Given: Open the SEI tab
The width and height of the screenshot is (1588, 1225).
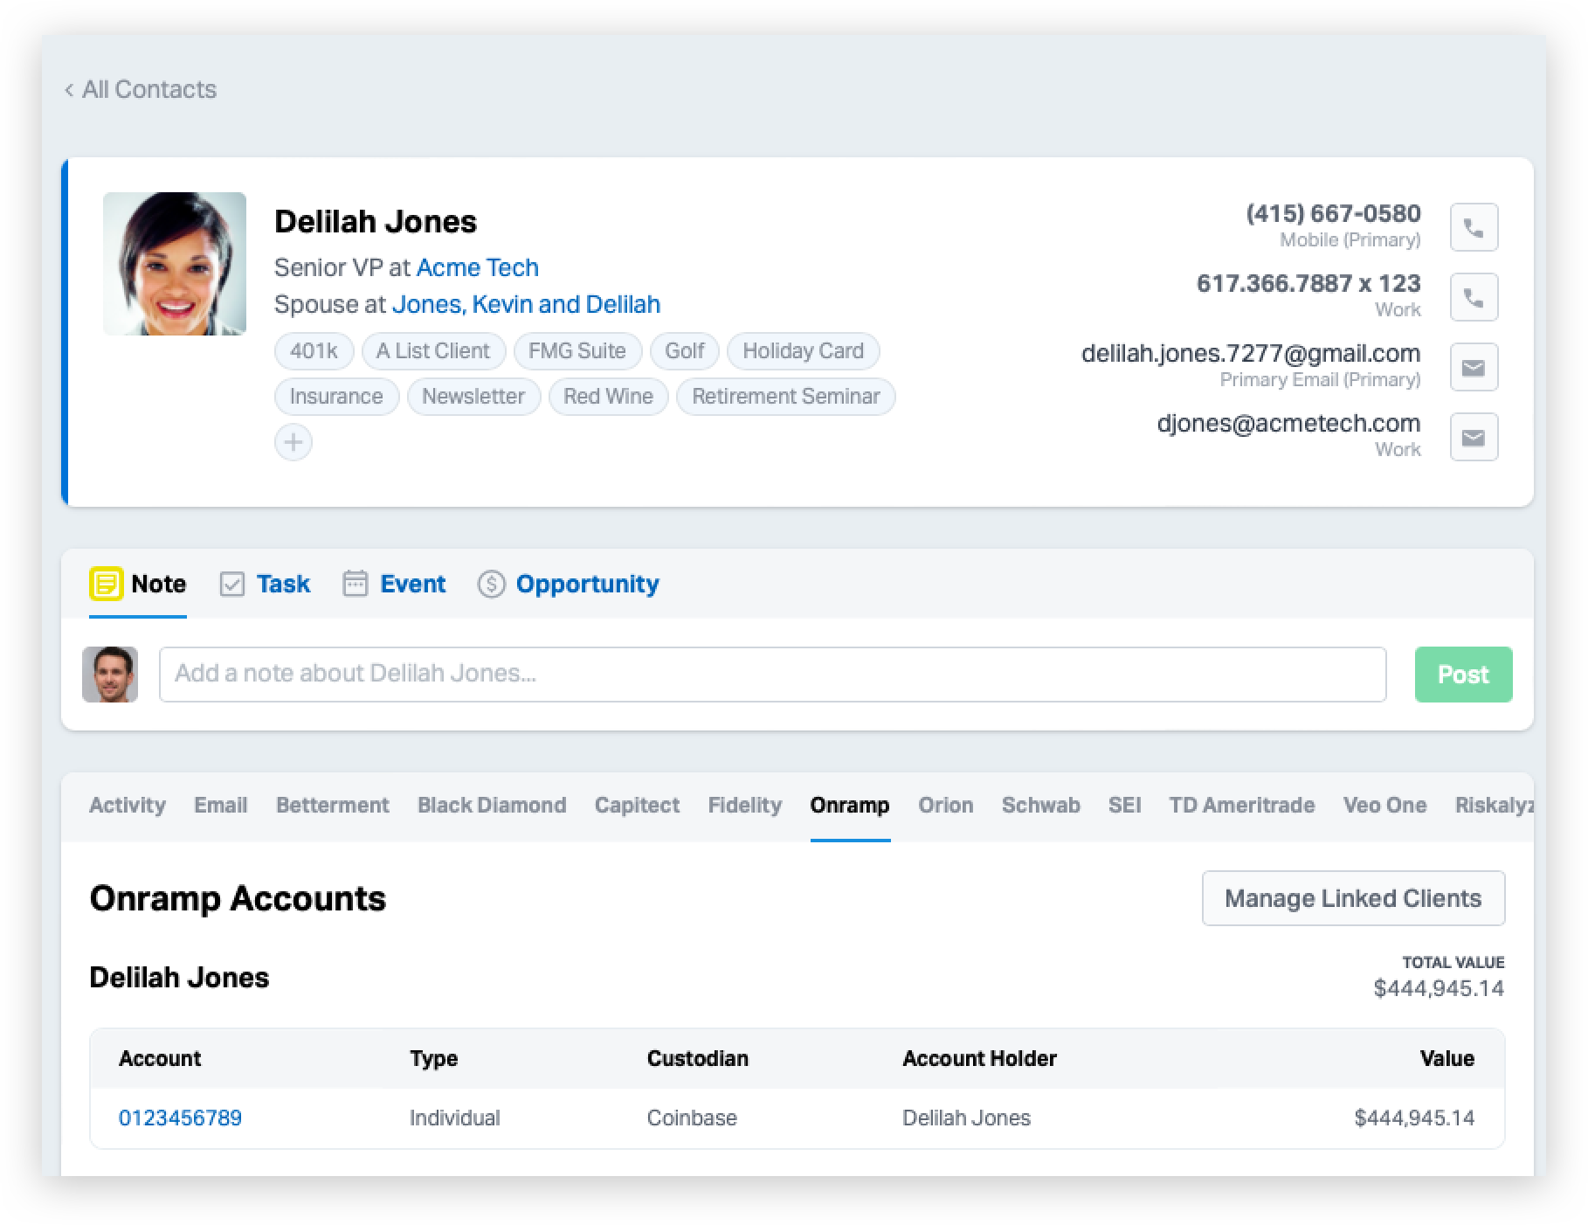Looking at the screenshot, I should [x=1125, y=805].
